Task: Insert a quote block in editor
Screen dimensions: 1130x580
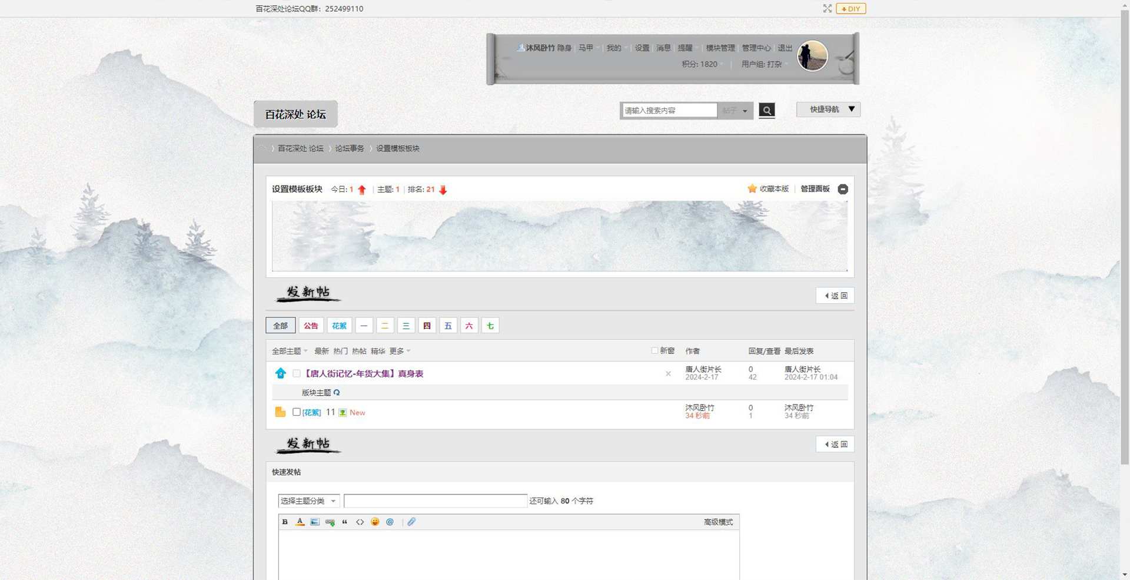Action: tap(345, 522)
